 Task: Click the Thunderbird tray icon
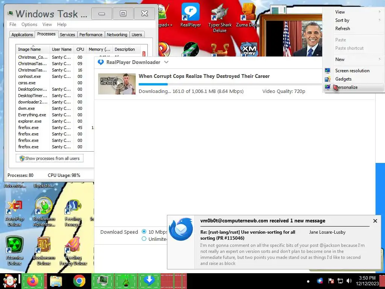pyautogui.click(x=320, y=281)
